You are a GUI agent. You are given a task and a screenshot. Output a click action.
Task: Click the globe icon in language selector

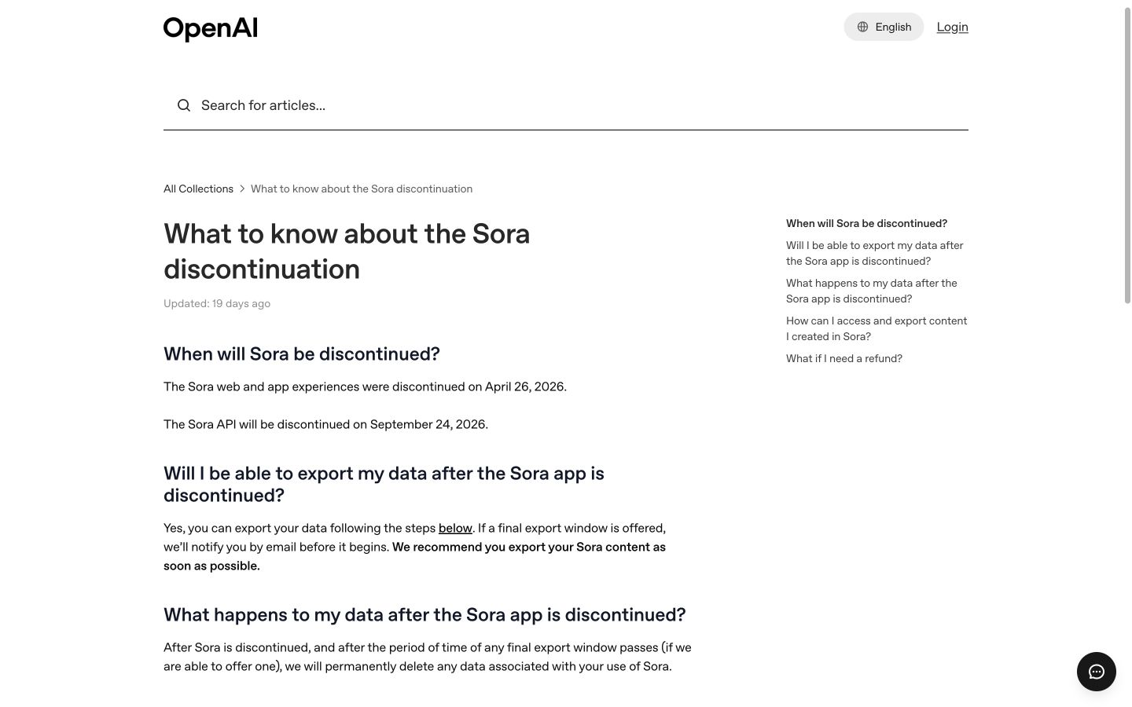click(862, 27)
